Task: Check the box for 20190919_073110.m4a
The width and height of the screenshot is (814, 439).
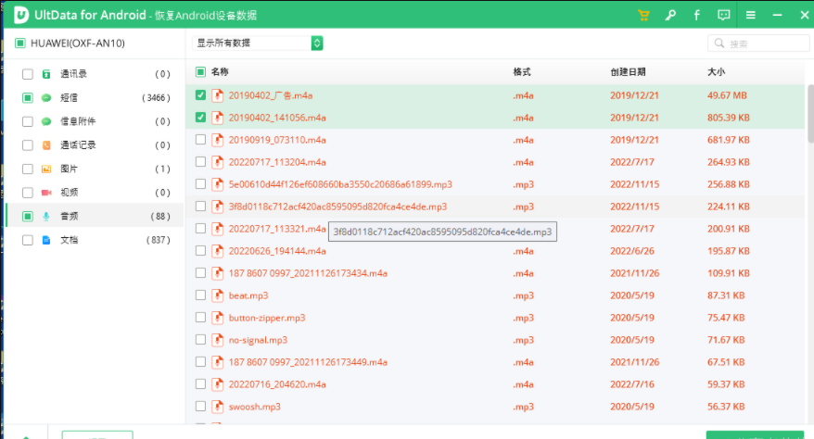Action: click(200, 140)
